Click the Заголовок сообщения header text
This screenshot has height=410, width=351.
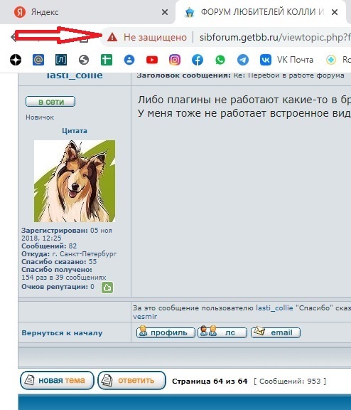pyautogui.click(x=184, y=75)
